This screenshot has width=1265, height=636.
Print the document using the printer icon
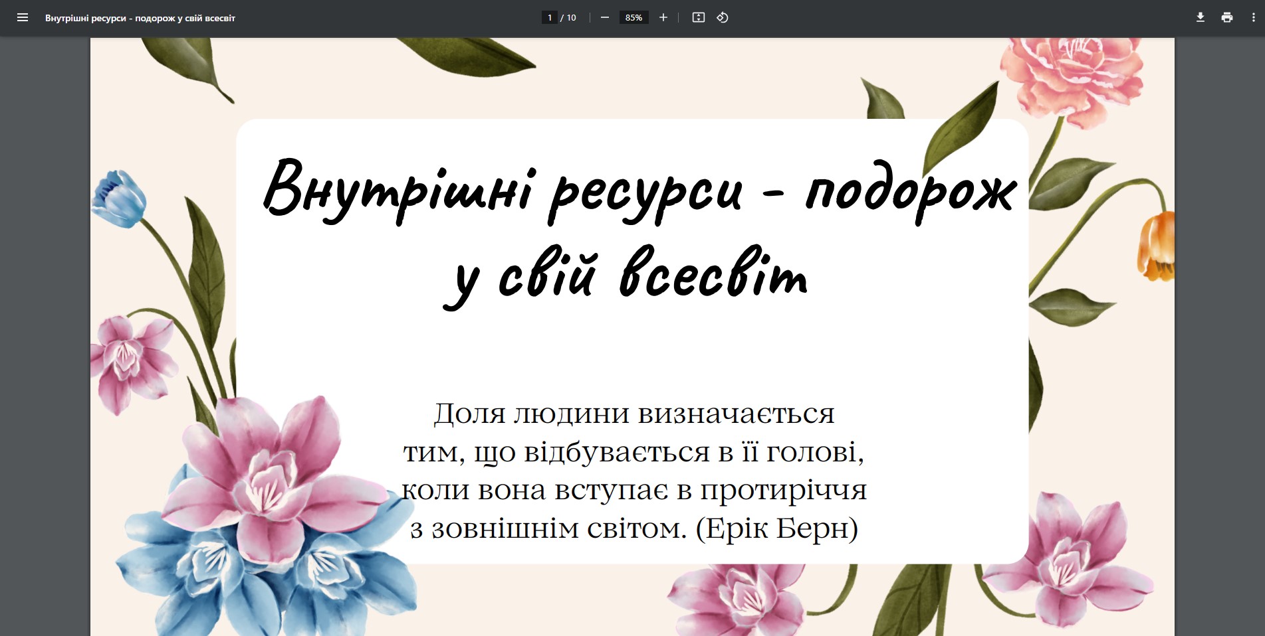(1226, 18)
